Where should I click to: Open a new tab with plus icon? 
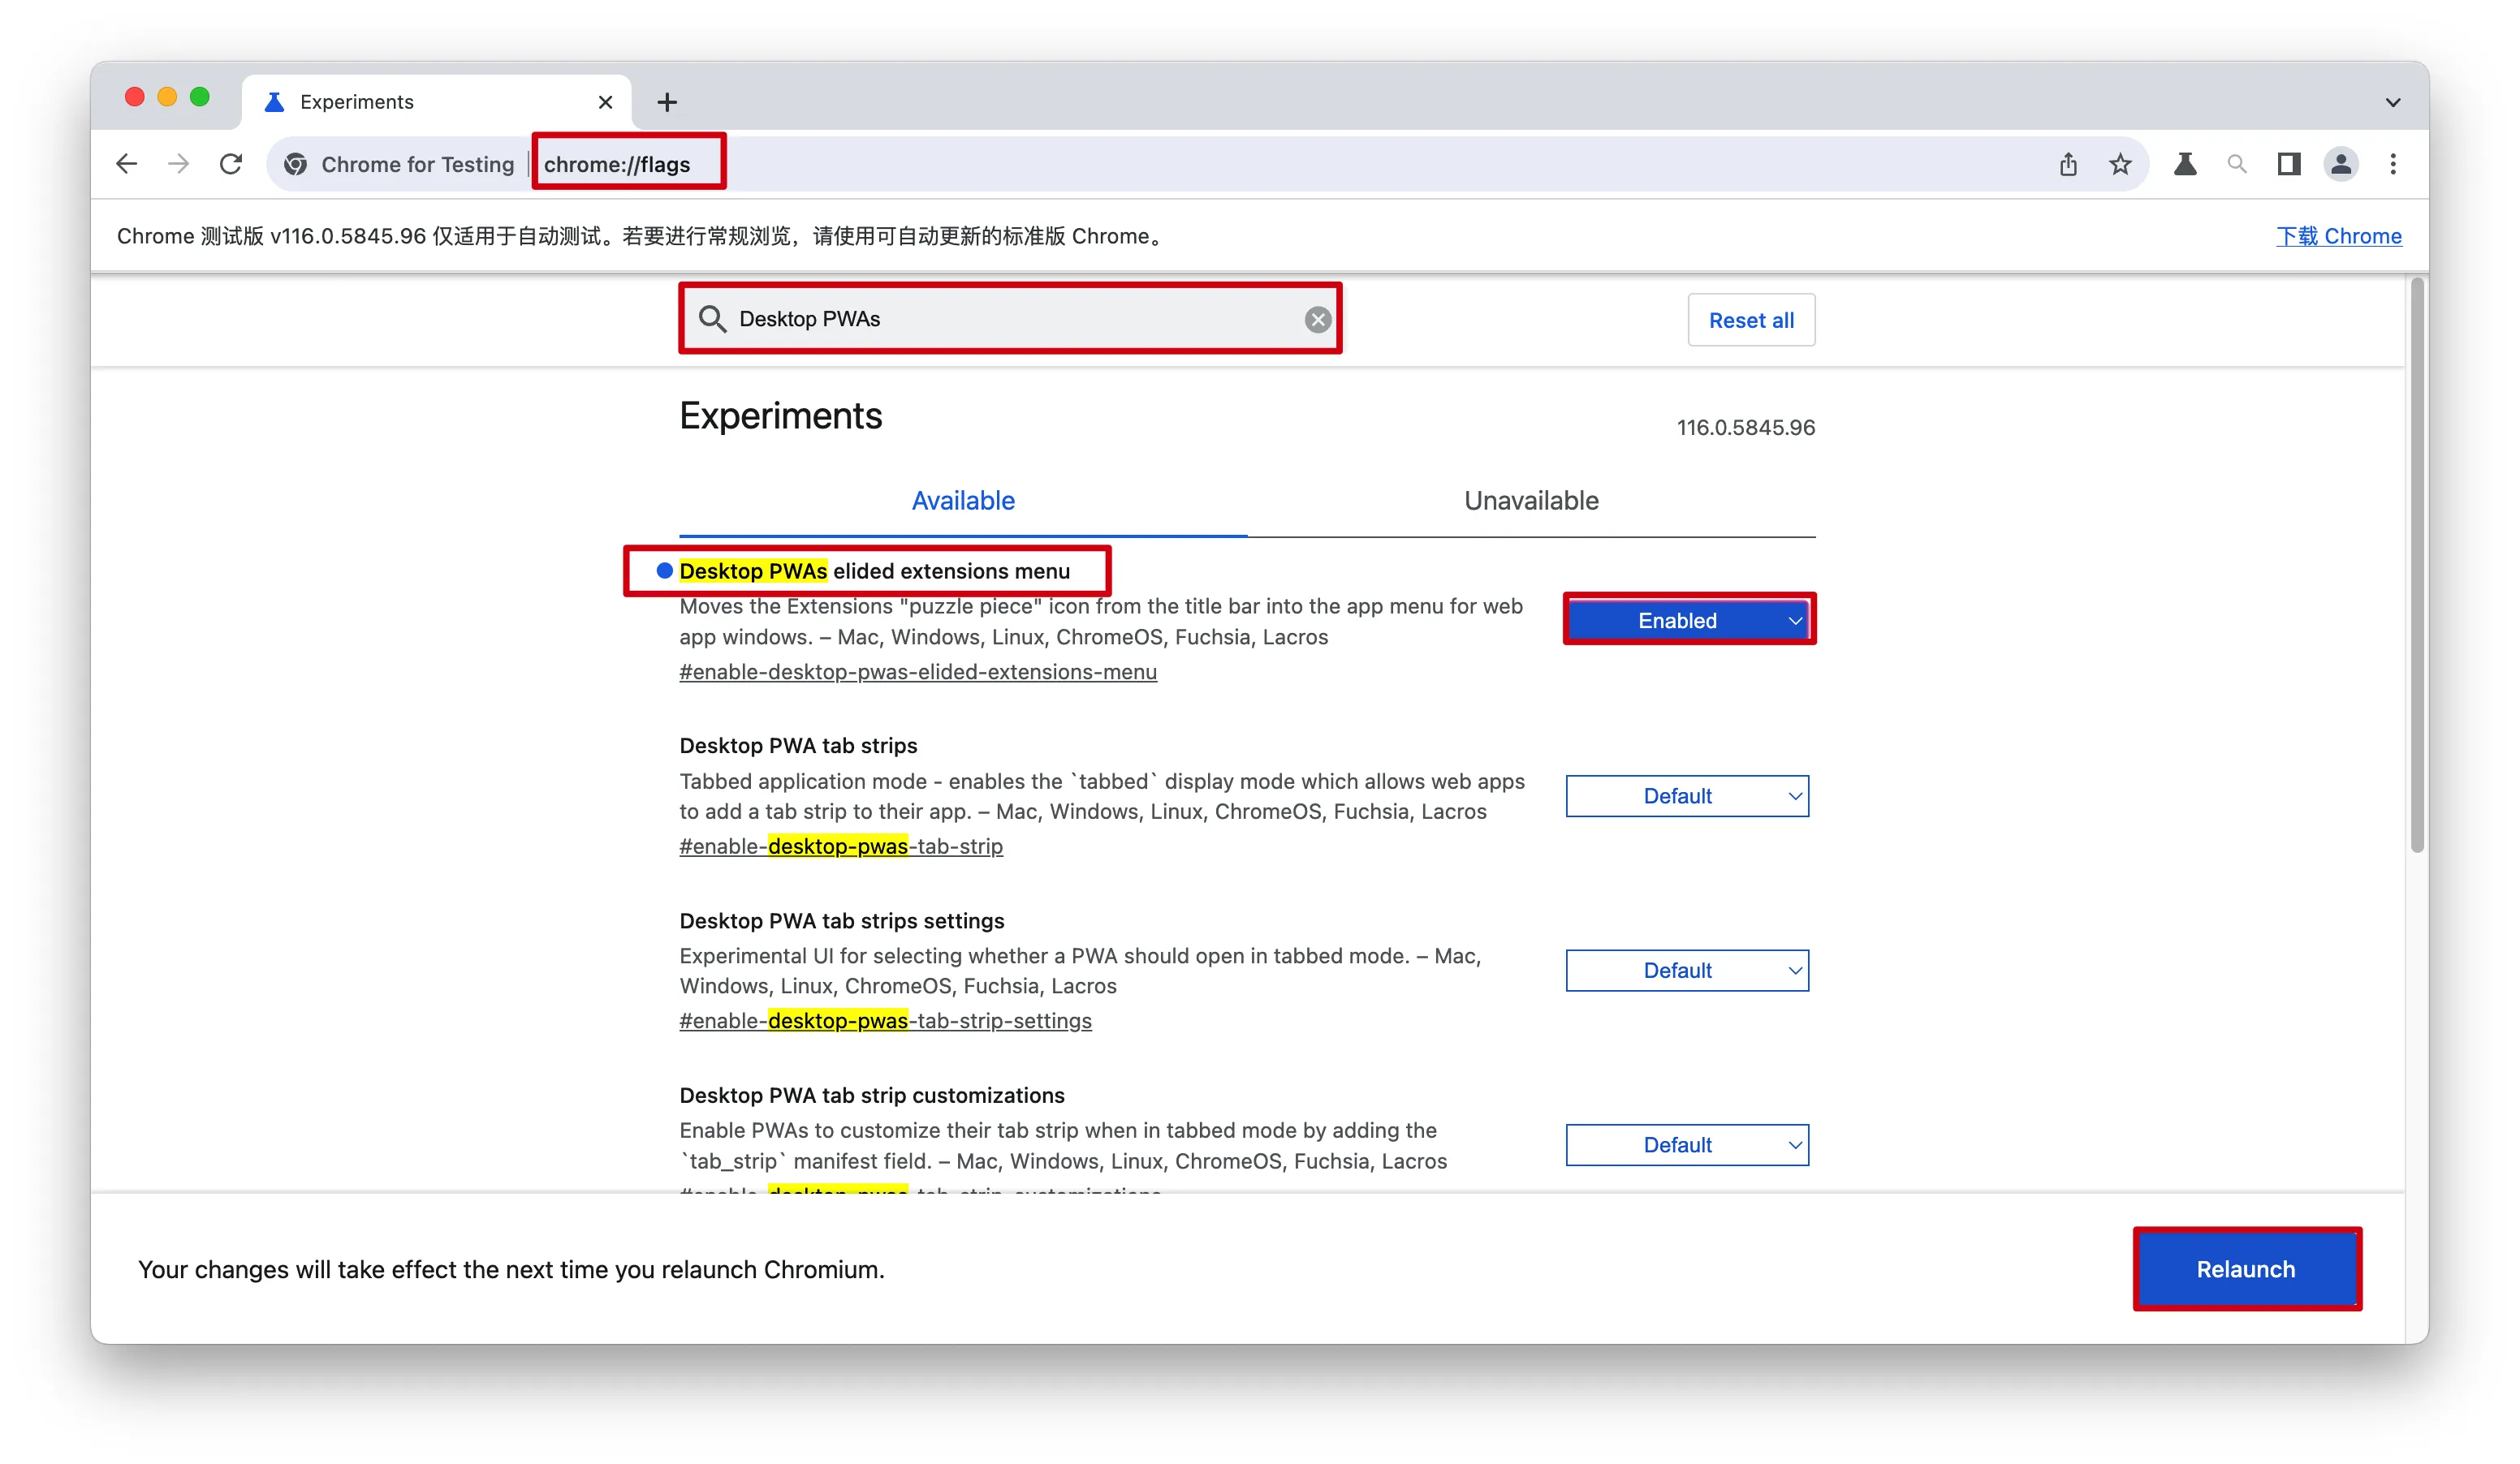tap(667, 102)
